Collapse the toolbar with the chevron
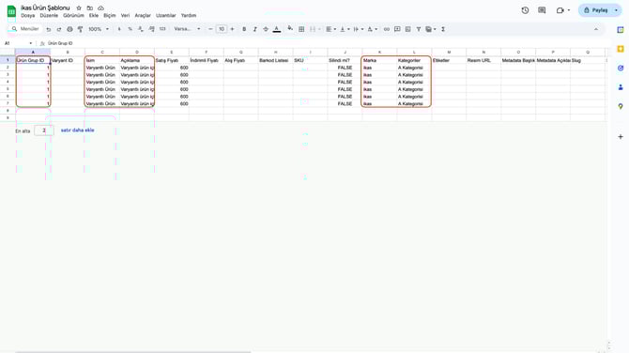 pyautogui.click(x=596, y=29)
